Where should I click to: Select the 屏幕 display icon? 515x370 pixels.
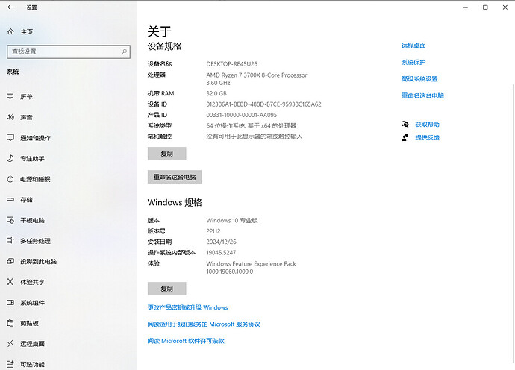click(x=10, y=96)
